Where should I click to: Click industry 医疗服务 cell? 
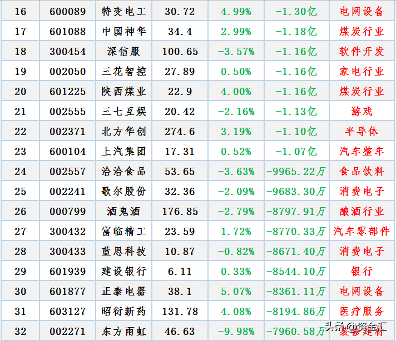point(362,312)
